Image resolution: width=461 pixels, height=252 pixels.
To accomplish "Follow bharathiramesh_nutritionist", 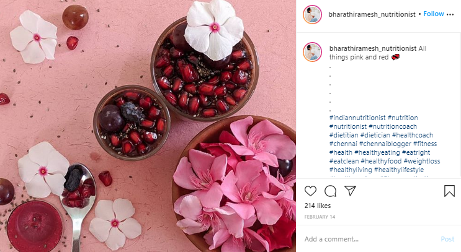I will (x=433, y=14).
